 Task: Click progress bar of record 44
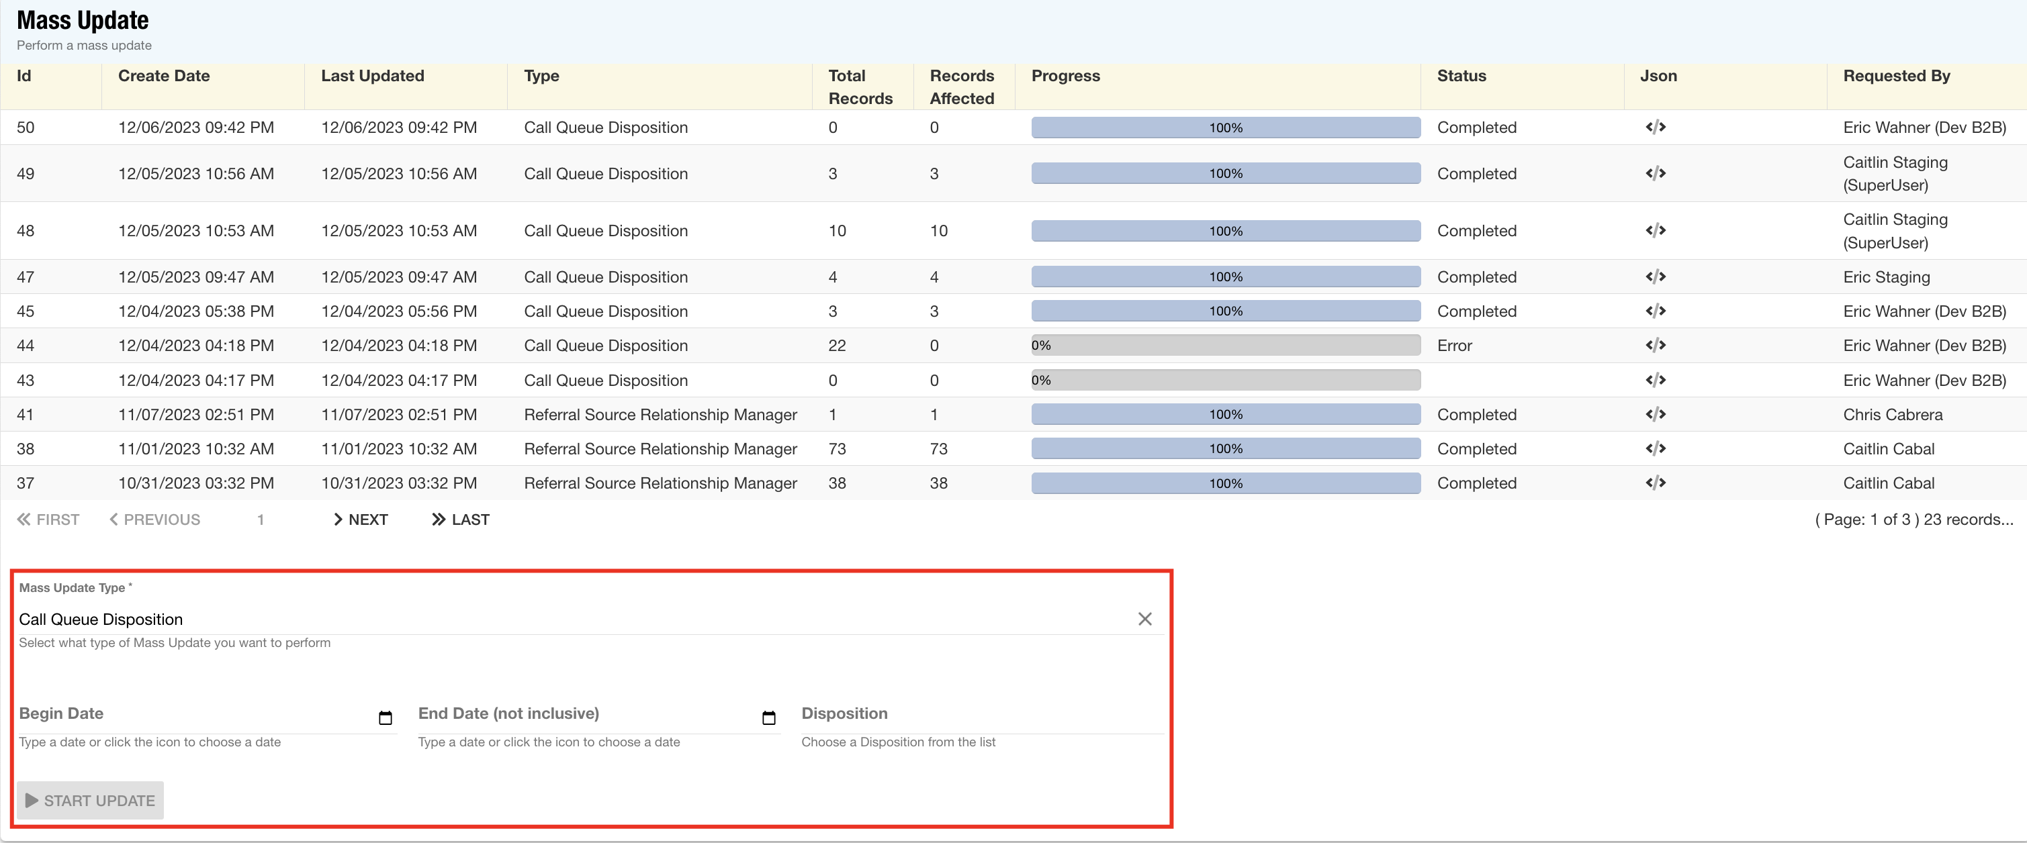[x=1225, y=345]
